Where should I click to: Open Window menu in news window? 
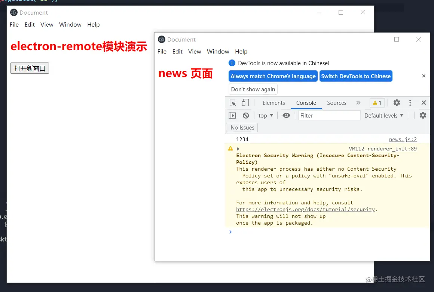click(218, 52)
